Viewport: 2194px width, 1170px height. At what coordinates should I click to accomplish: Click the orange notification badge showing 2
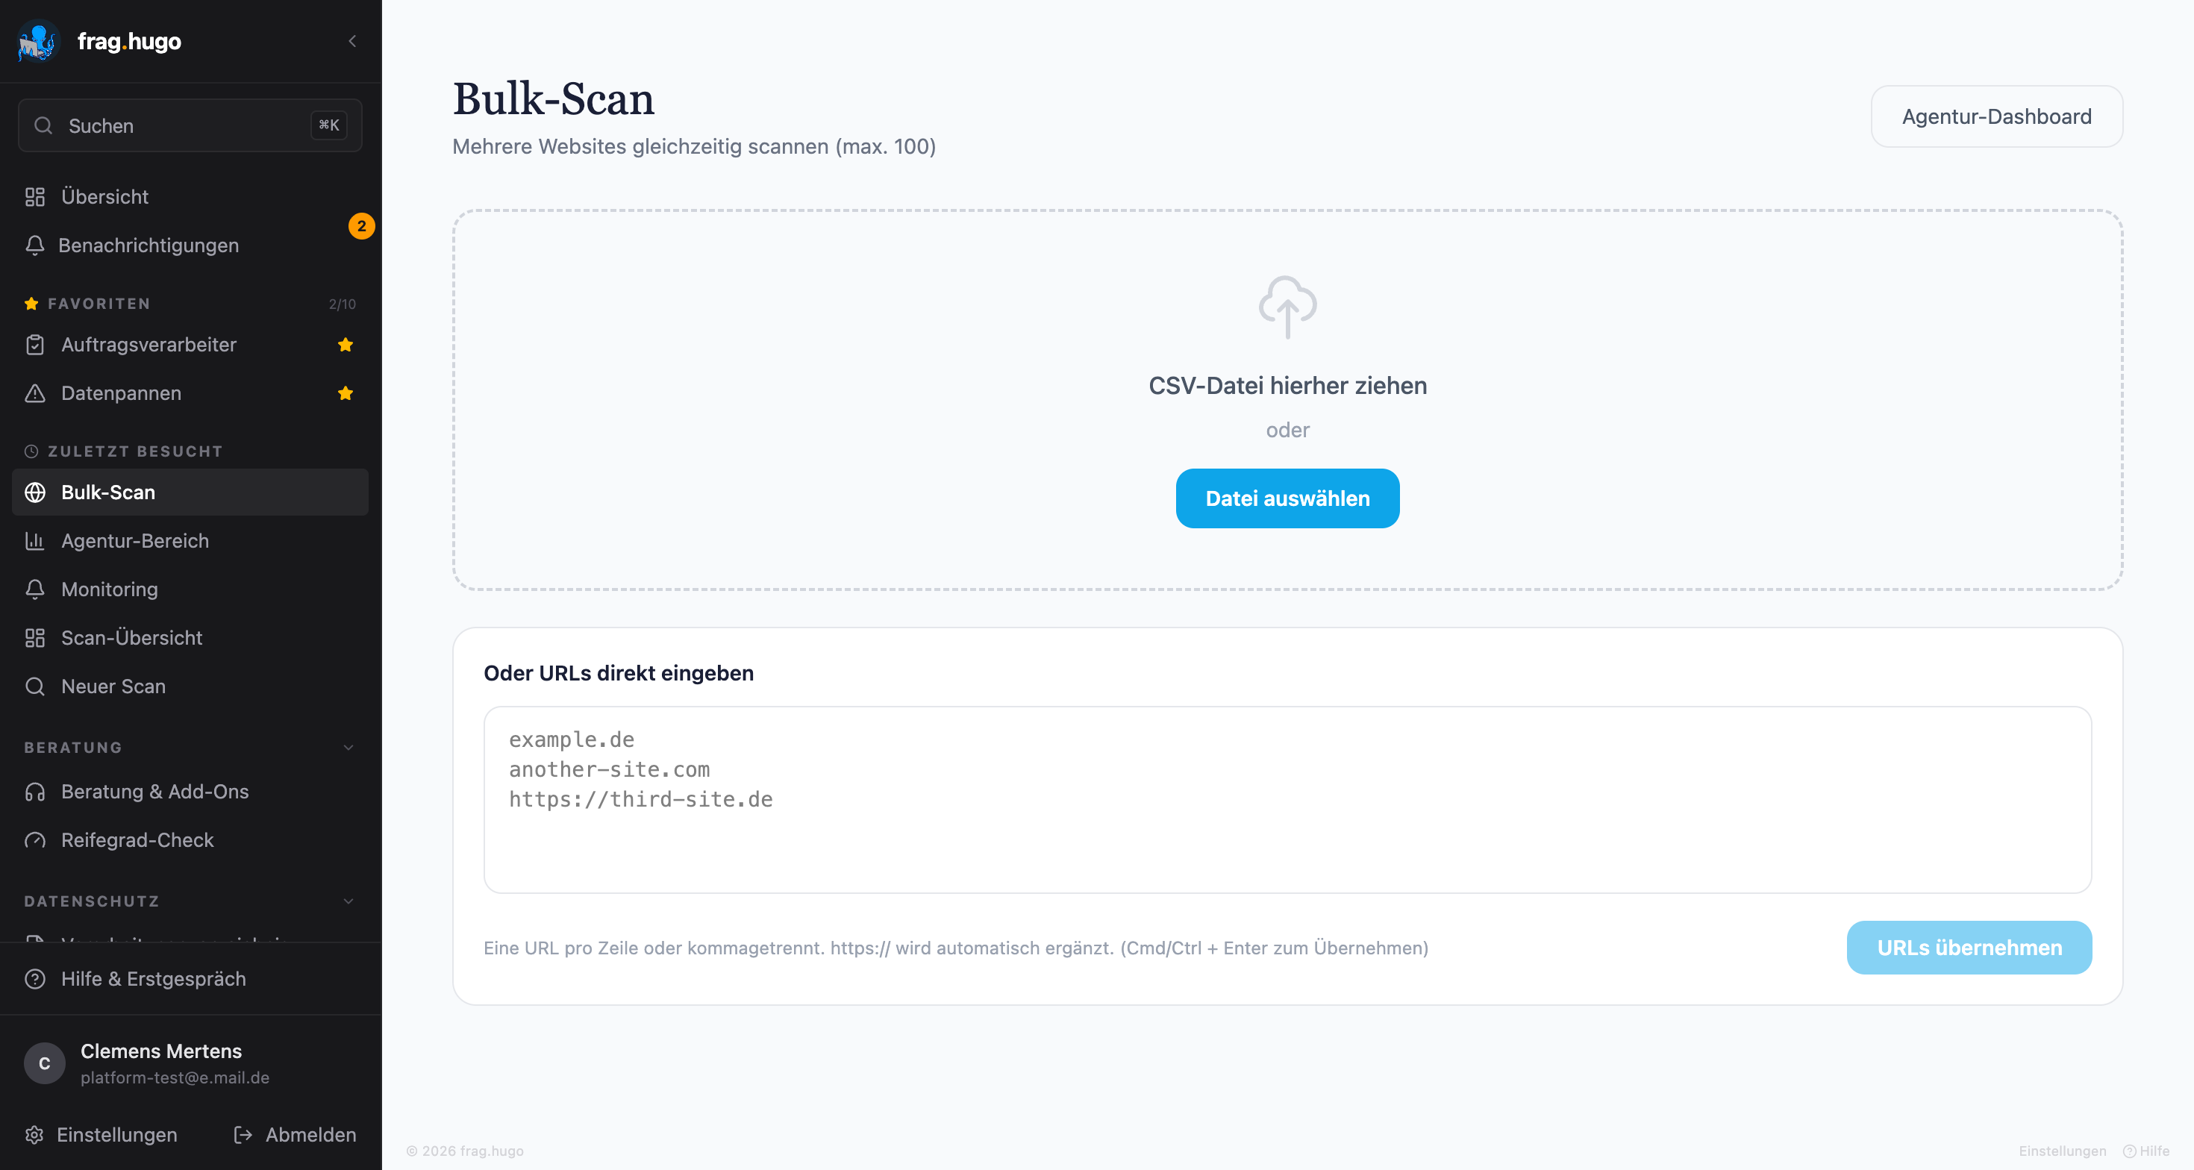coord(362,225)
